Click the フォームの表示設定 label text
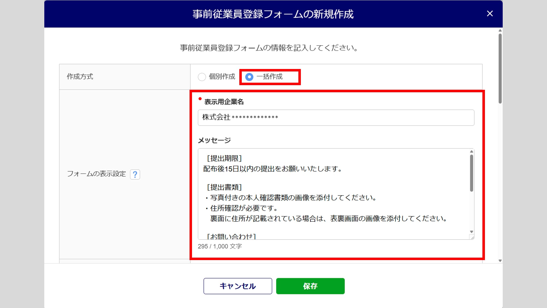Image resolution: width=547 pixels, height=308 pixels. [96, 174]
